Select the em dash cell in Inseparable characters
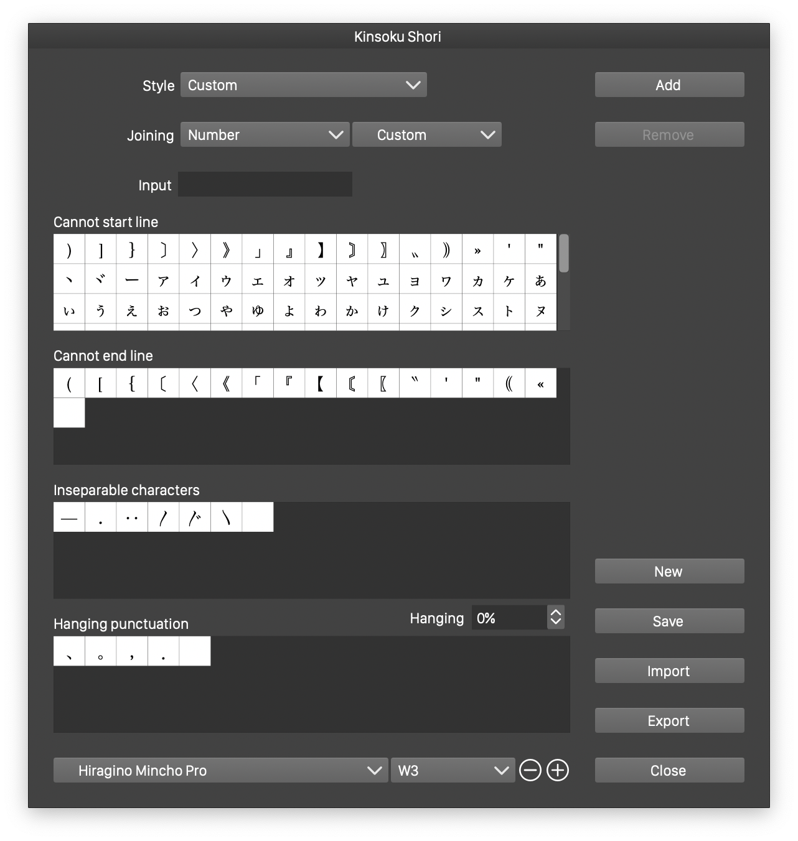Viewport: 798px width, 841px height. click(69, 518)
